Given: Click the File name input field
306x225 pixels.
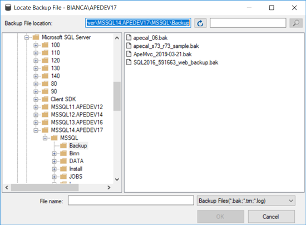Looking at the screenshot, I should coord(131,200).
